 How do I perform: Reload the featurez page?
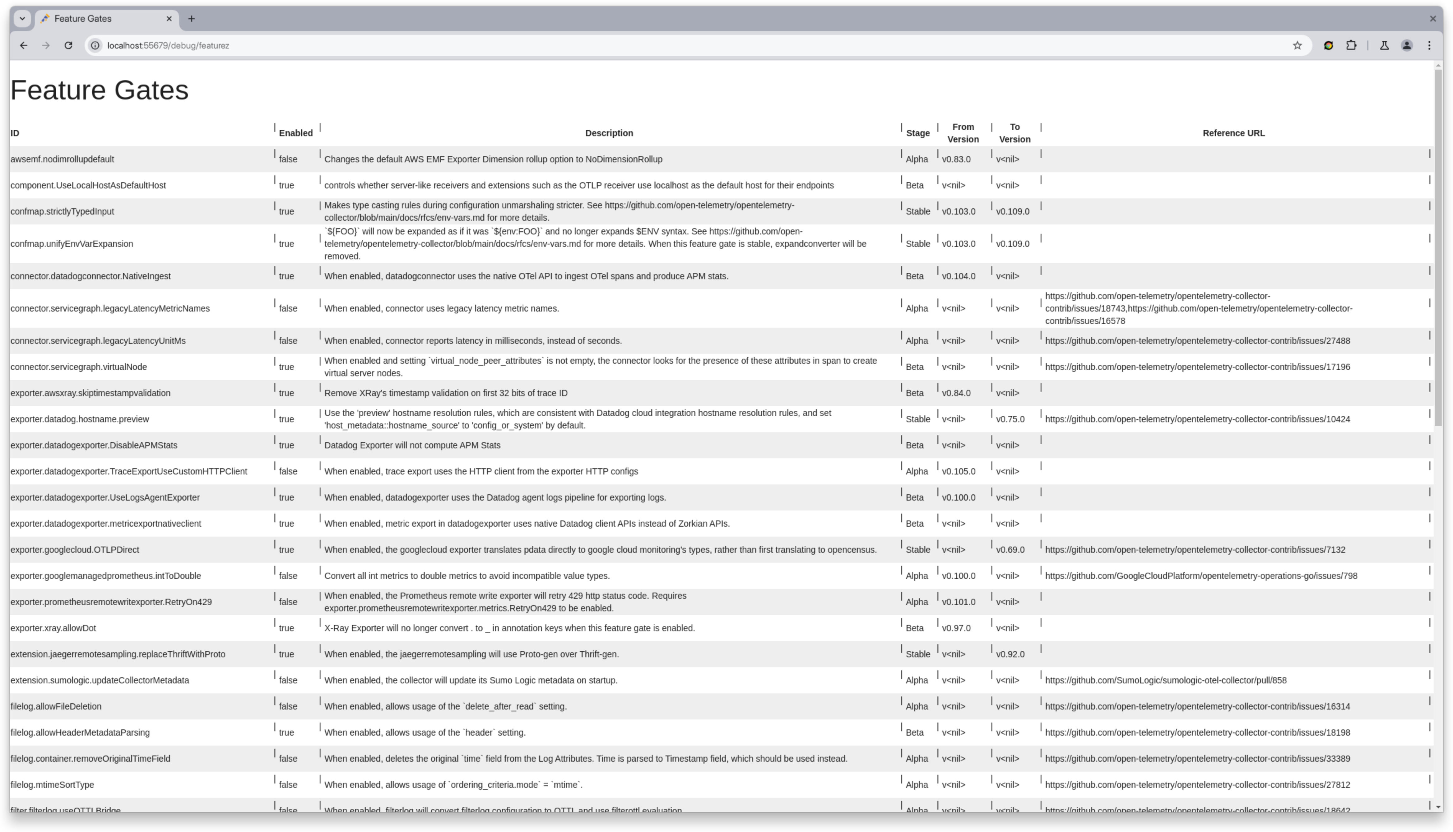coord(68,46)
